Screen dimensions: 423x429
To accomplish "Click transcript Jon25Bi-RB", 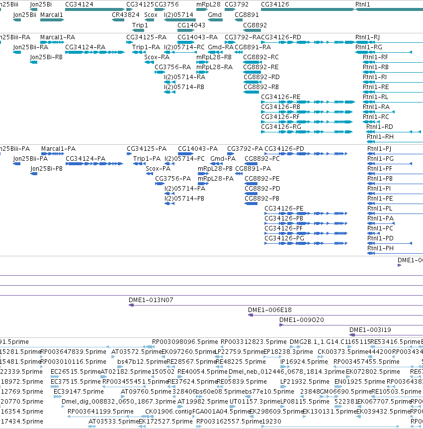I will [46, 57].
